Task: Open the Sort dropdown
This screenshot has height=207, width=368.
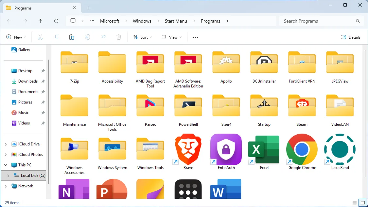Action: [142, 37]
